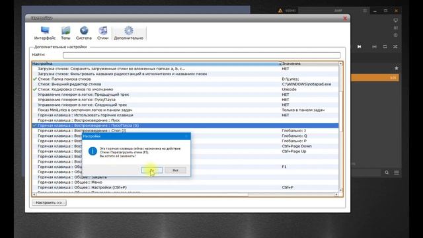
Task: Select 'Горячая клавиша:: Воспроизведение:: Пуск' row
Action: (185, 120)
